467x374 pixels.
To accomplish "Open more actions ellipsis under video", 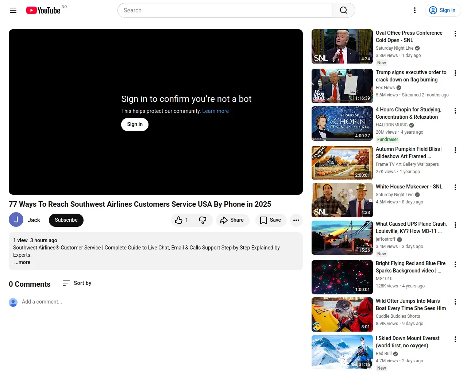I will tap(296, 220).
